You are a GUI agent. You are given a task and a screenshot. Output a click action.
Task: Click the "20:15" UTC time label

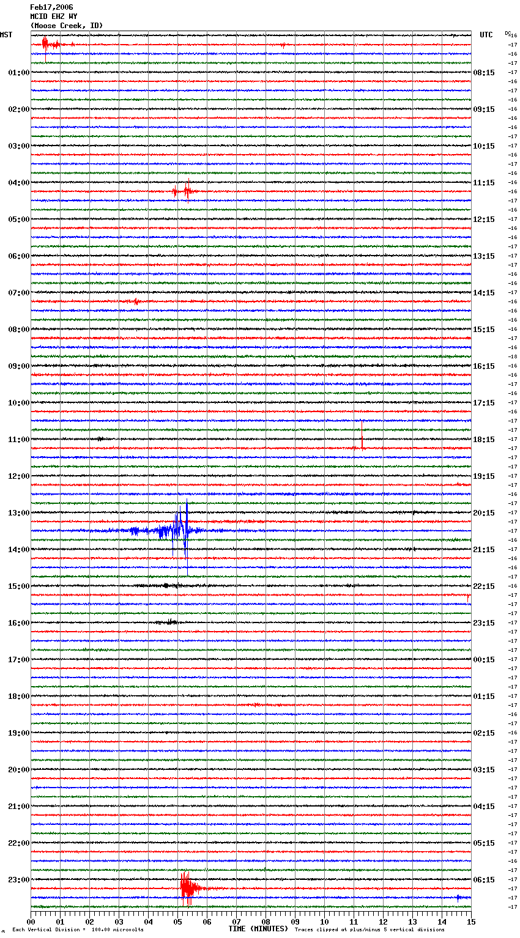tap(484, 513)
